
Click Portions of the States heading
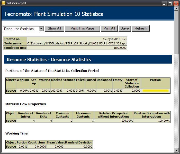tap(52, 71)
